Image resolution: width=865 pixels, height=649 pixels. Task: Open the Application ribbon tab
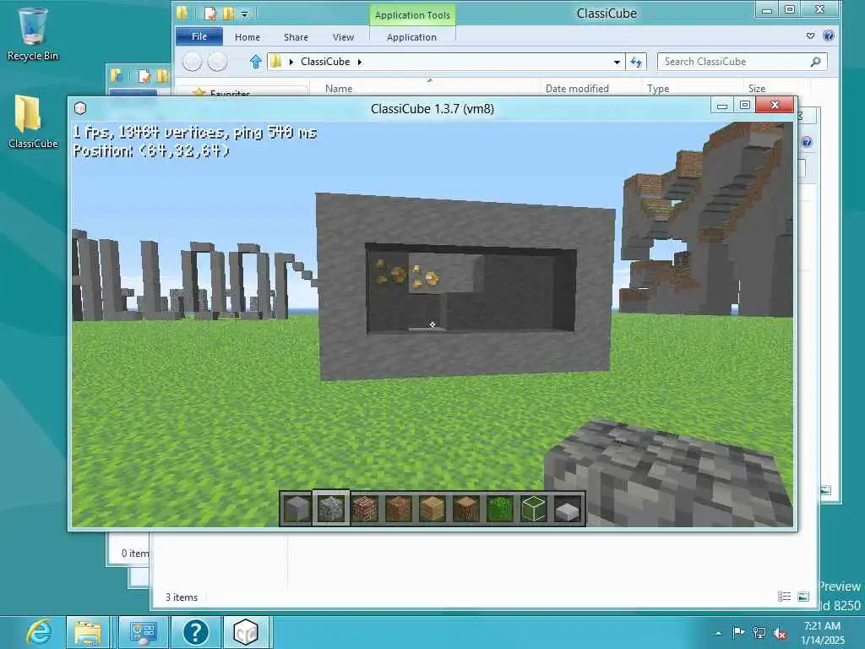(411, 37)
